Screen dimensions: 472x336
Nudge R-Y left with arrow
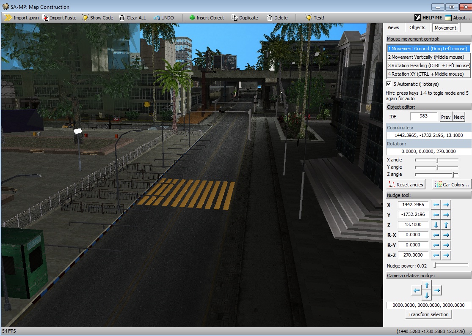(x=436, y=245)
